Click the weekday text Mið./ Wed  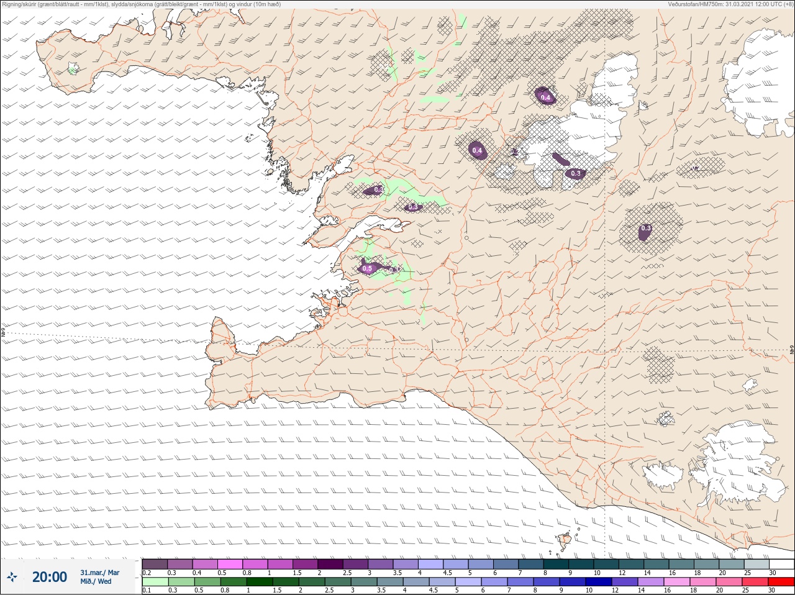pos(96,581)
